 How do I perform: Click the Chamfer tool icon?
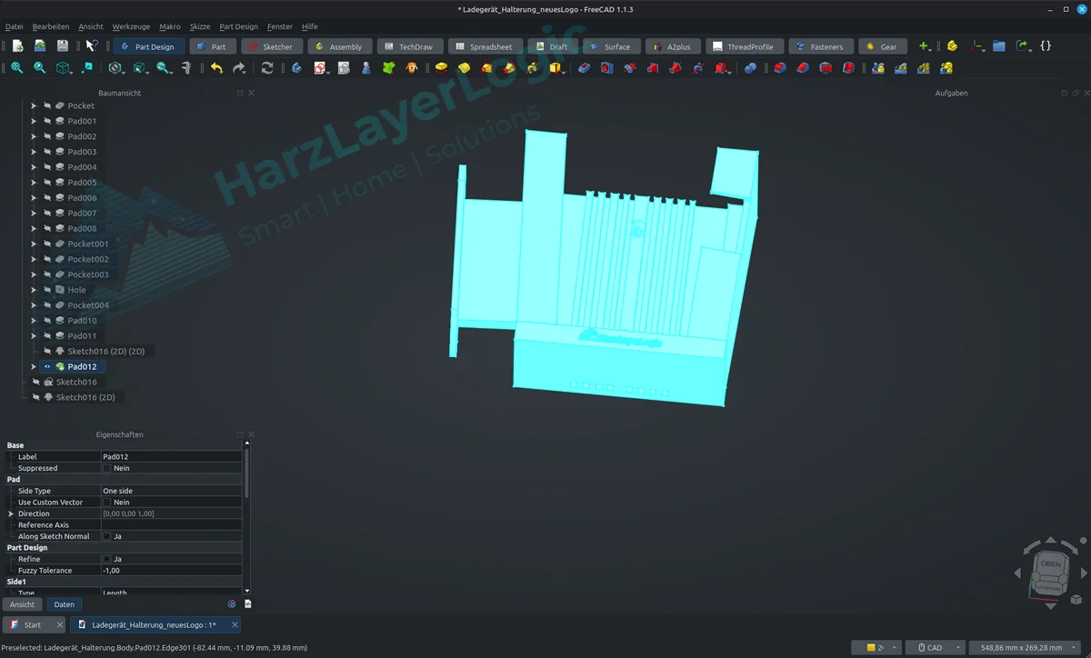point(803,68)
